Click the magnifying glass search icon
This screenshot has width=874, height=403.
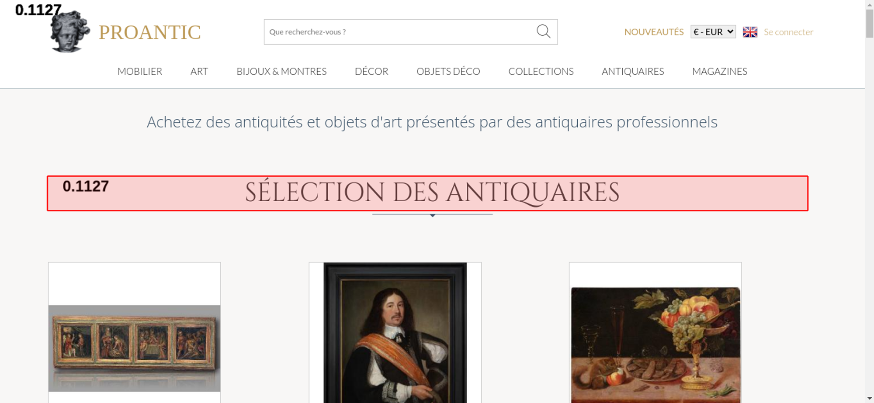pos(543,31)
